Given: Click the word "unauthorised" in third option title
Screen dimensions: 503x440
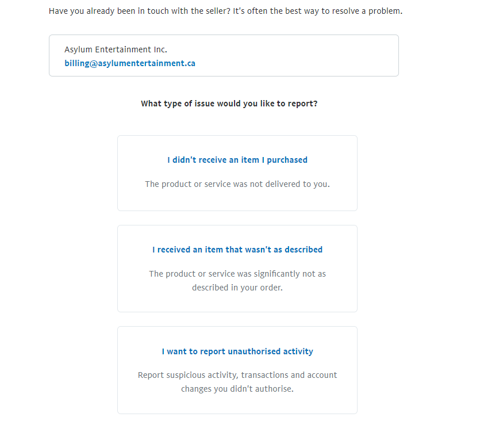Looking at the screenshot, I should click(x=254, y=351).
